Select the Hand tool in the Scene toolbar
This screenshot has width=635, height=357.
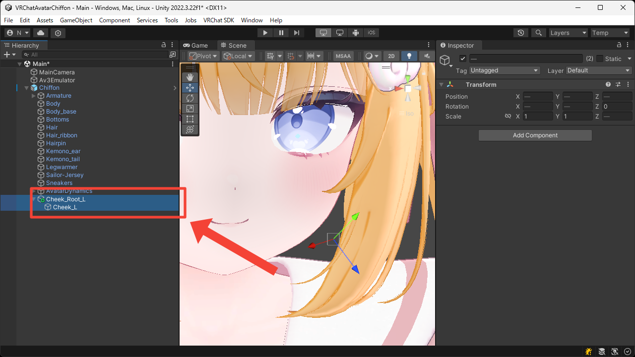(x=190, y=77)
